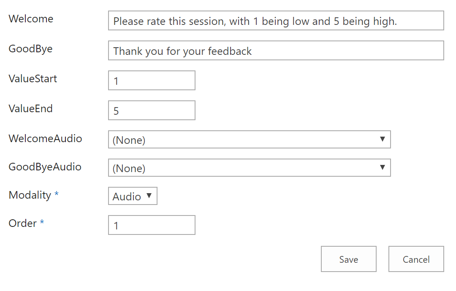Click the WelcomeAudio label
The height and width of the screenshot is (291, 456).
tap(45, 139)
